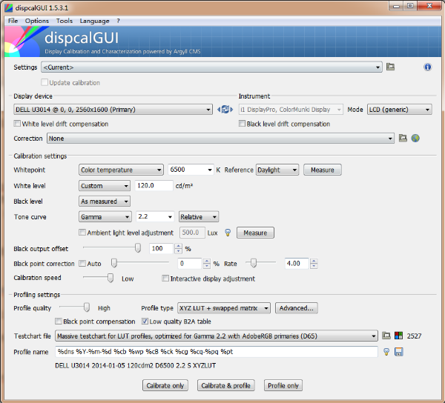Screen dimensions: 445x403
Task: Click the Profile quality slider
Action: (x=74, y=307)
